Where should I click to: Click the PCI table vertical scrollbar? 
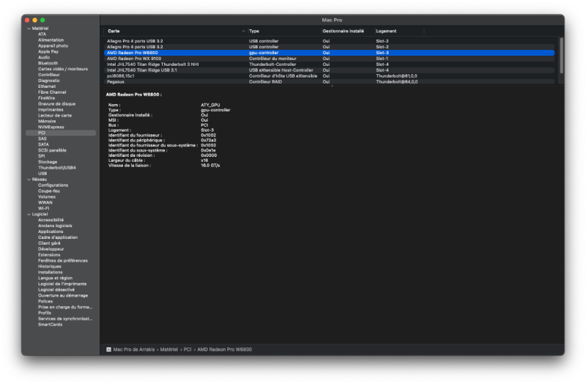tap(561, 55)
